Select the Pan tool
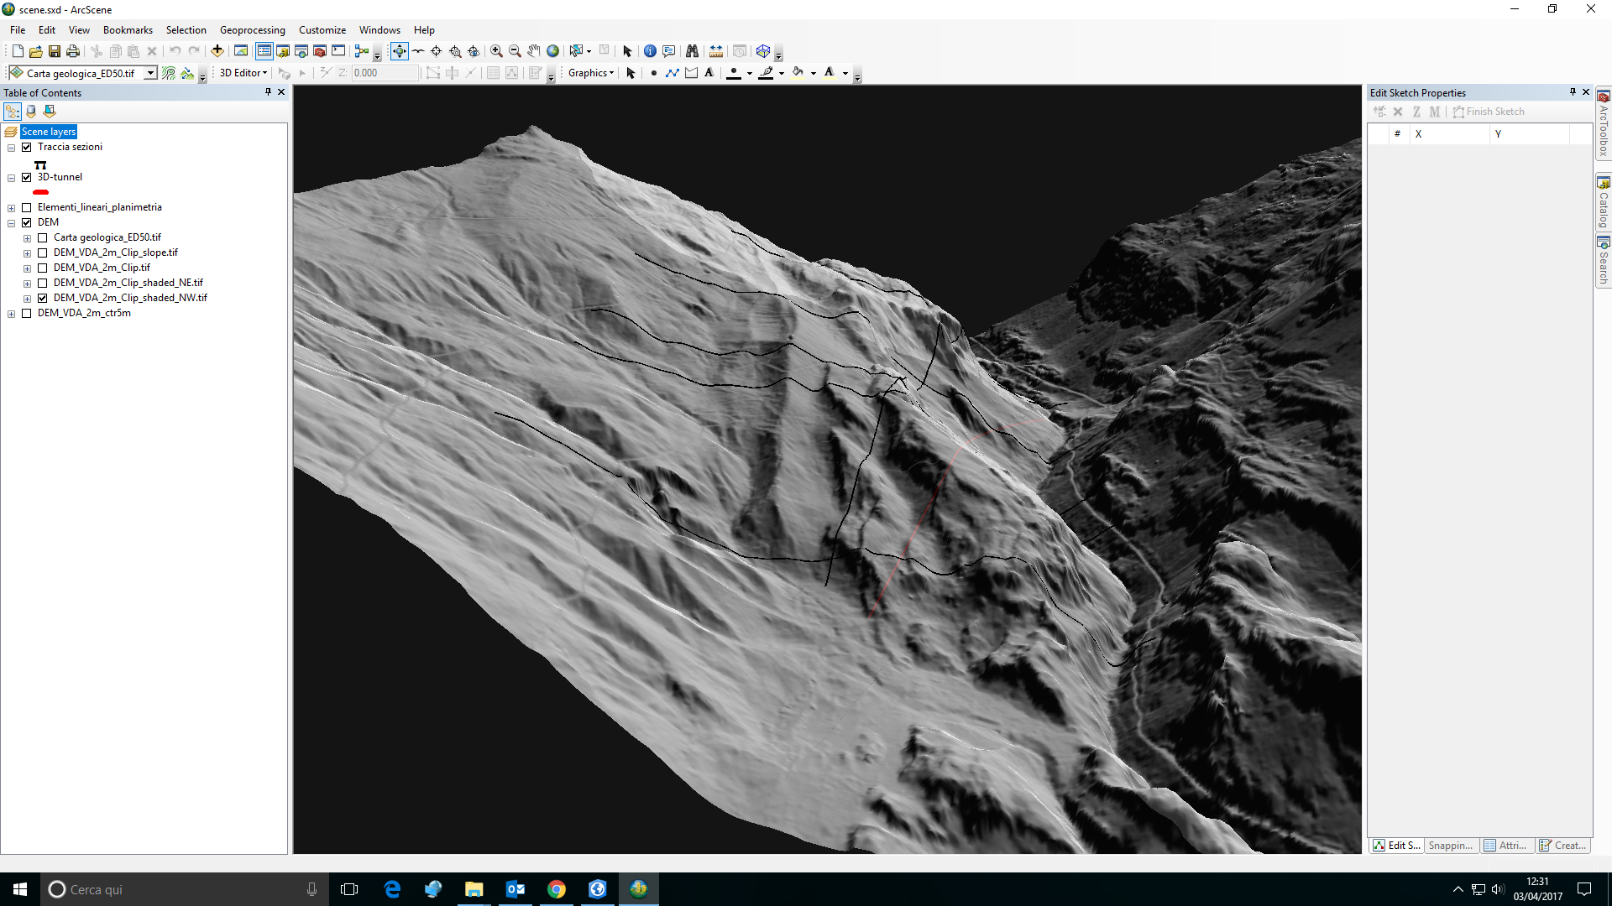The width and height of the screenshot is (1612, 906). click(533, 50)
